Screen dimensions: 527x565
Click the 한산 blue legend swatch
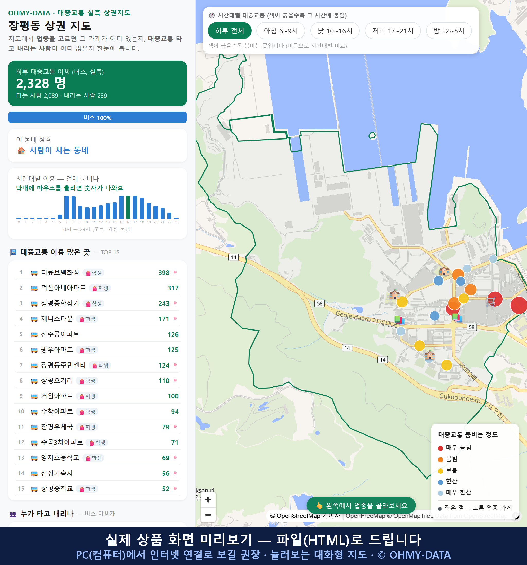click(x=441, y=482)
